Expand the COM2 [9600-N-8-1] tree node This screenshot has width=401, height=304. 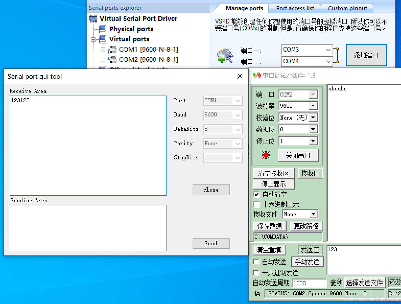tap(103, 60)
